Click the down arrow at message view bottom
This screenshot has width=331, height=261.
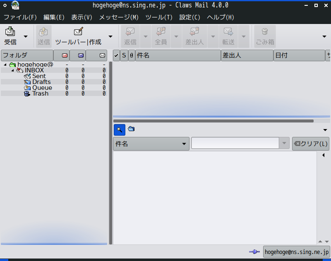(327, 242)
